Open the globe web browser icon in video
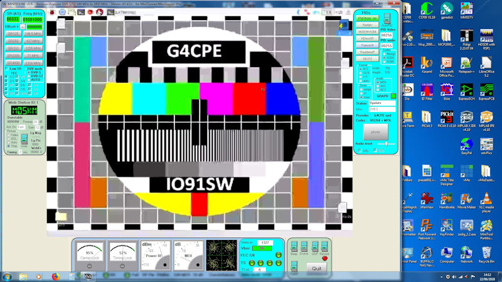Screen dimensions: 502x282 click(62, 12)
